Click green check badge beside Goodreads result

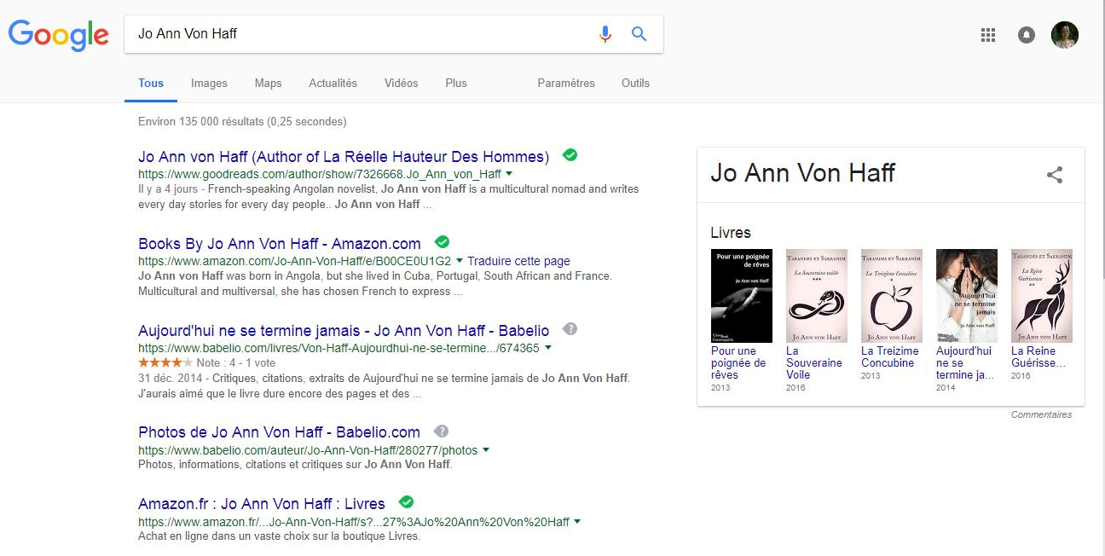coord(570,155)
